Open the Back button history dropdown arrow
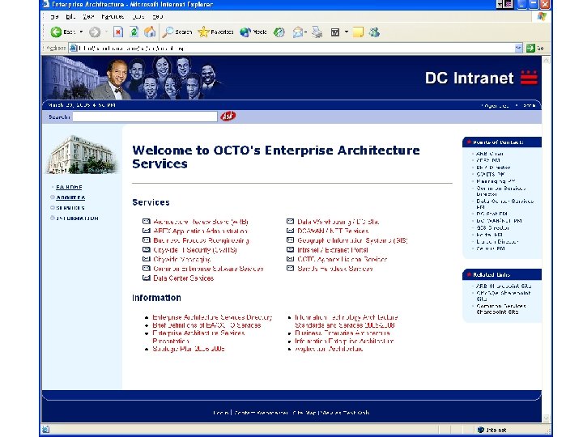 pyautogui.click(x=81, y=32)
